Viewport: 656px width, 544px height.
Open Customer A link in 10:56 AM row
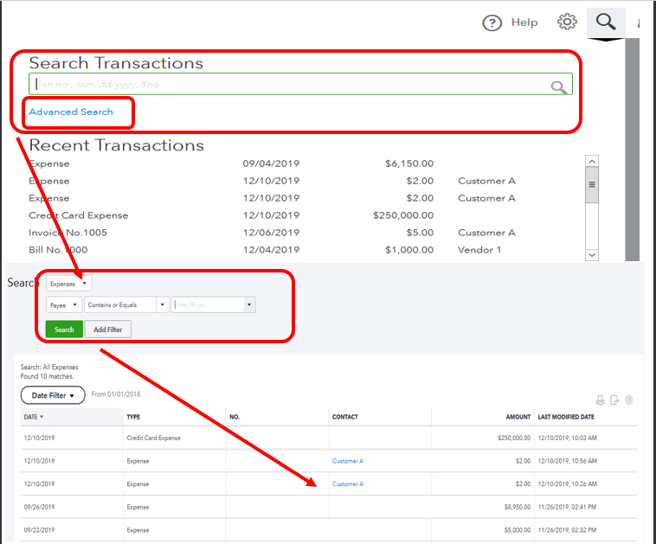[x=348, y=461]
